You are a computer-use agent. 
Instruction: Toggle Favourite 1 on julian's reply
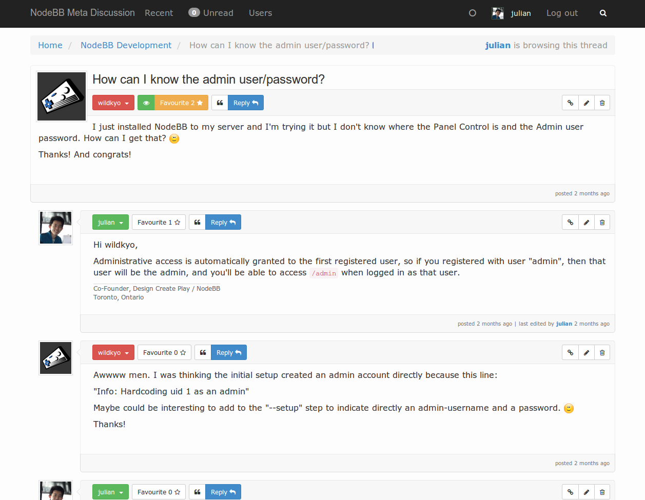(x=159, y=223)
